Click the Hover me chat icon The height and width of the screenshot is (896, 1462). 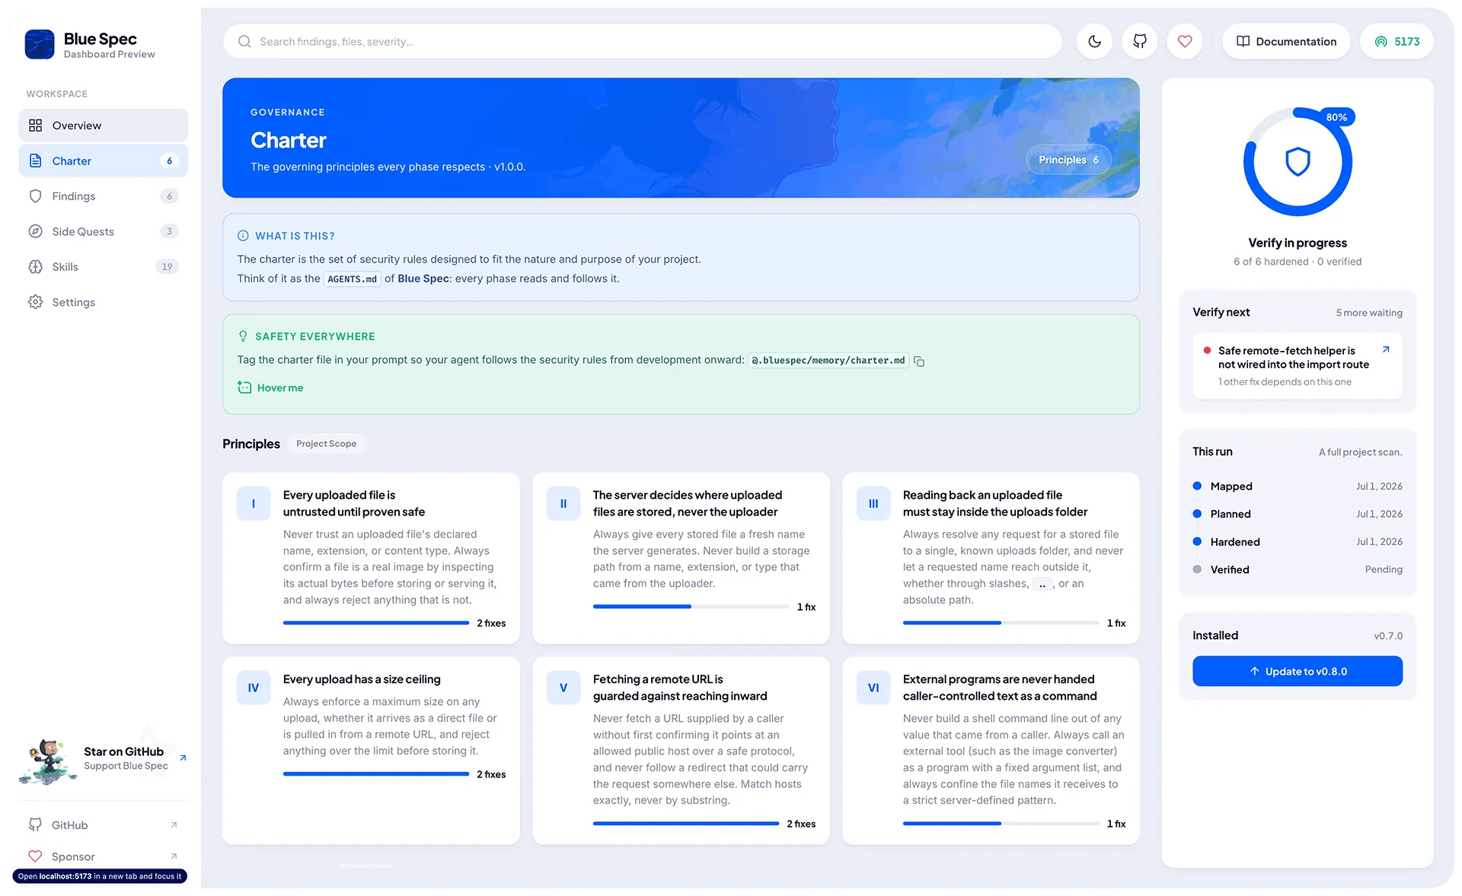coord(244,387)
